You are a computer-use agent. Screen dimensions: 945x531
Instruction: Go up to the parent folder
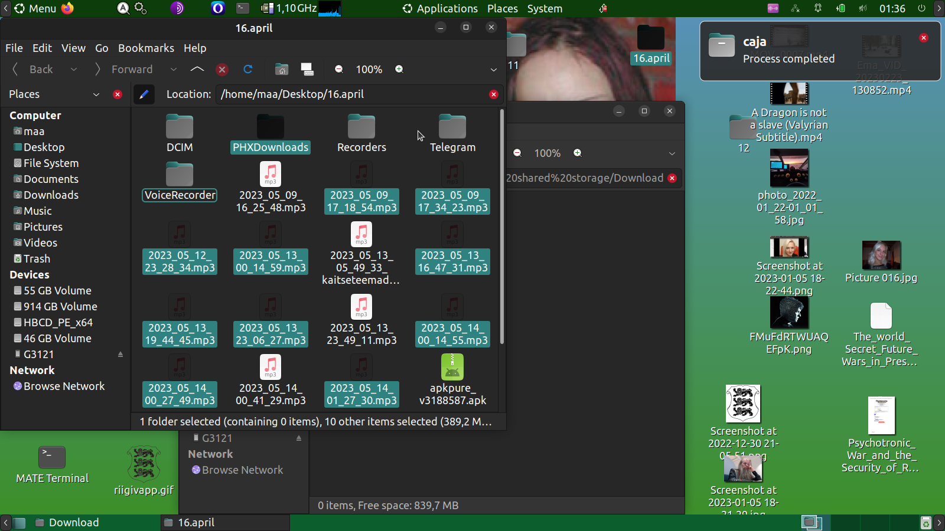tap(197, 70)
